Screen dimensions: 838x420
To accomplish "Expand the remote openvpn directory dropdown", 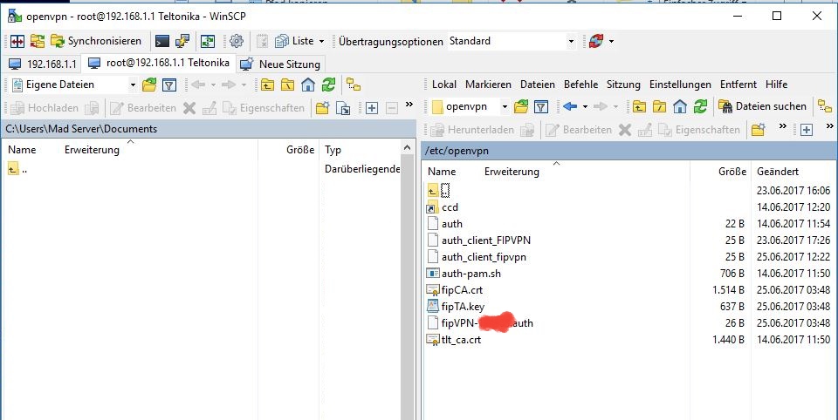I will (505, 106).
